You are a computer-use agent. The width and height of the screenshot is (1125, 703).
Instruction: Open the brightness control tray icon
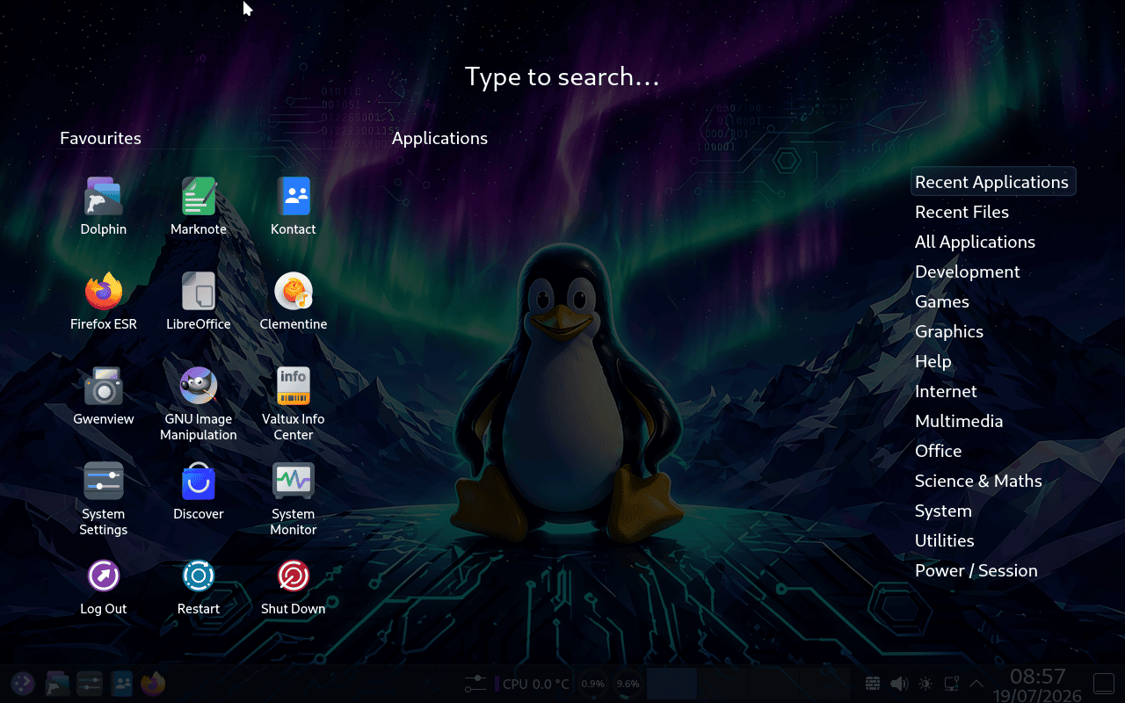point(925,683)
